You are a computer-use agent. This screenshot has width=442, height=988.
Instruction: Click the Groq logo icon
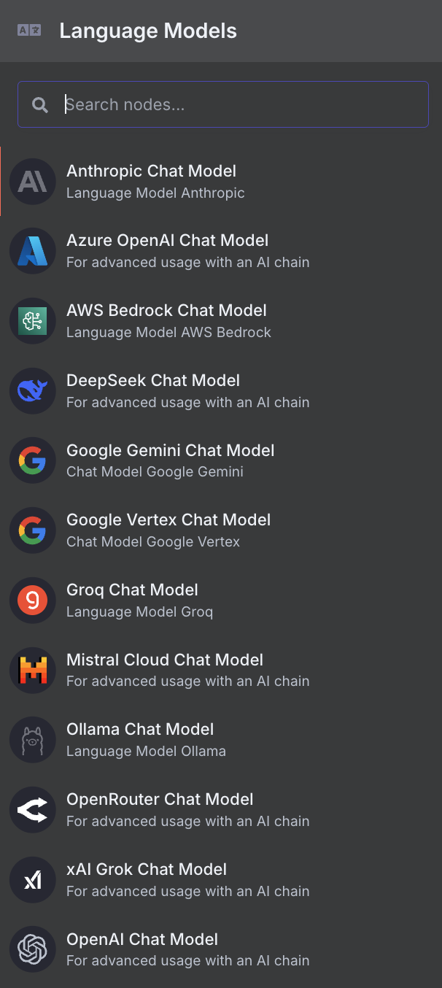[x=33, y=601]
